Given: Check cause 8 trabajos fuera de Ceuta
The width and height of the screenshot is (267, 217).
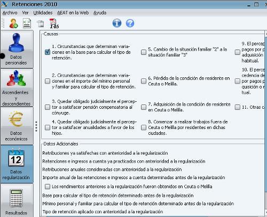Looking at the screenshot, I should pyautogui.click(x=144, y=127).
